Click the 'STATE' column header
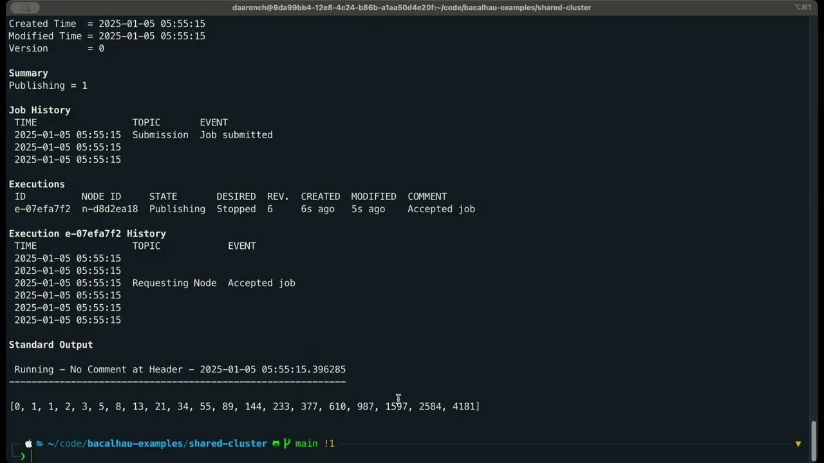Viewport: 824px width, 463px height. point(163,197)
